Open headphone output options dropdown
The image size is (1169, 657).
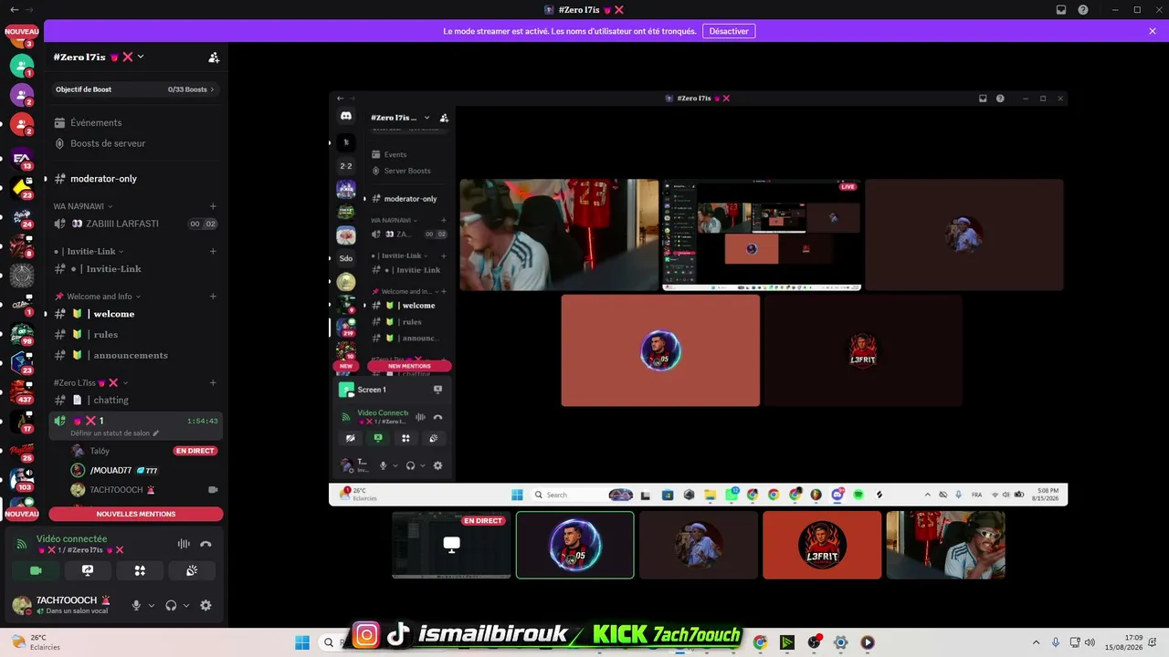tap(186, 605)
